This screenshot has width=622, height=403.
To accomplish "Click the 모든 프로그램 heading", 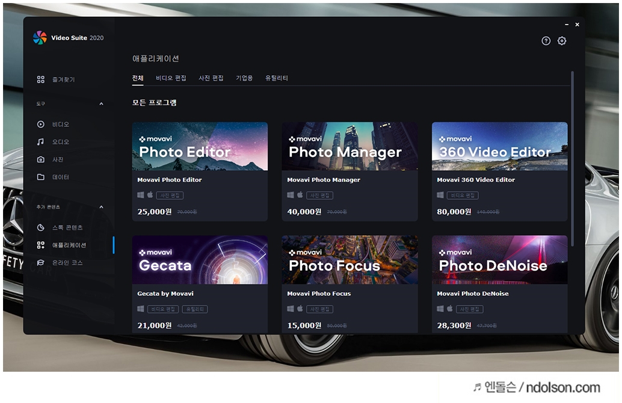I will pos(155,103).
